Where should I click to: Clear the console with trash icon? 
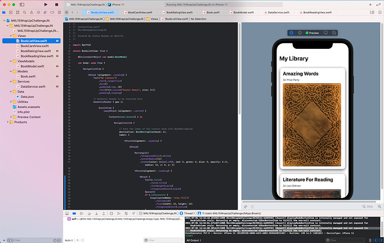tap(370, 240)
